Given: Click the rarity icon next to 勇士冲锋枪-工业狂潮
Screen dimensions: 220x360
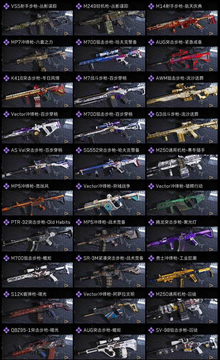Looking at the screenshot, I should click(x=151, y=258).
